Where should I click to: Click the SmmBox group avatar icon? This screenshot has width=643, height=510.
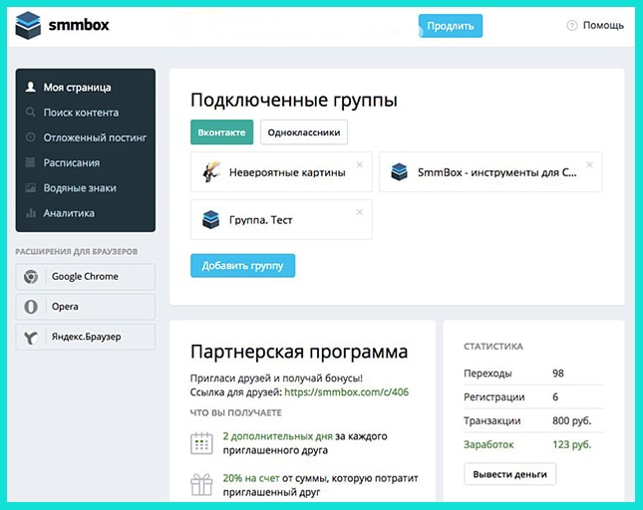[x=399, y=172]
